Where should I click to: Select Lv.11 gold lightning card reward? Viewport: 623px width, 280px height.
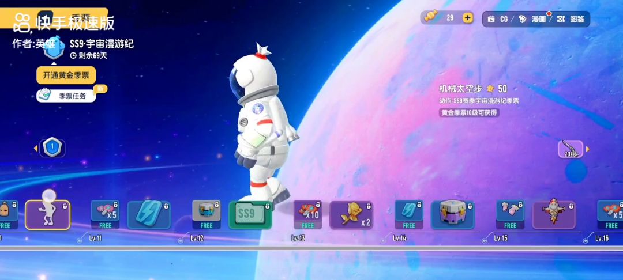(x=149, y=214)
